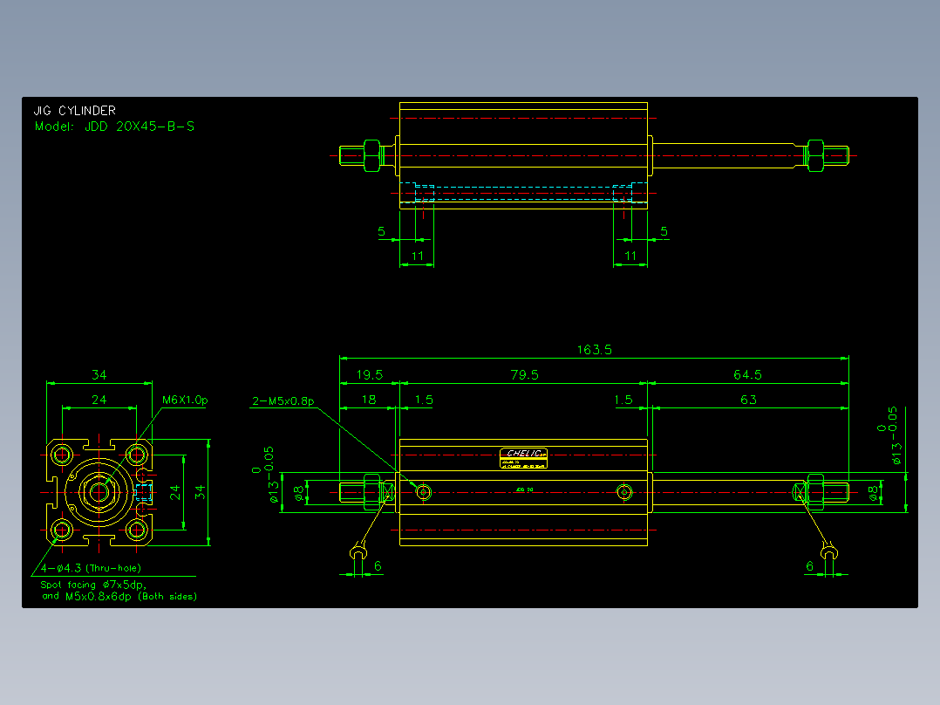Click the "M6X1.0p" thread callout

pyautogui.click(x=185, y=400)
